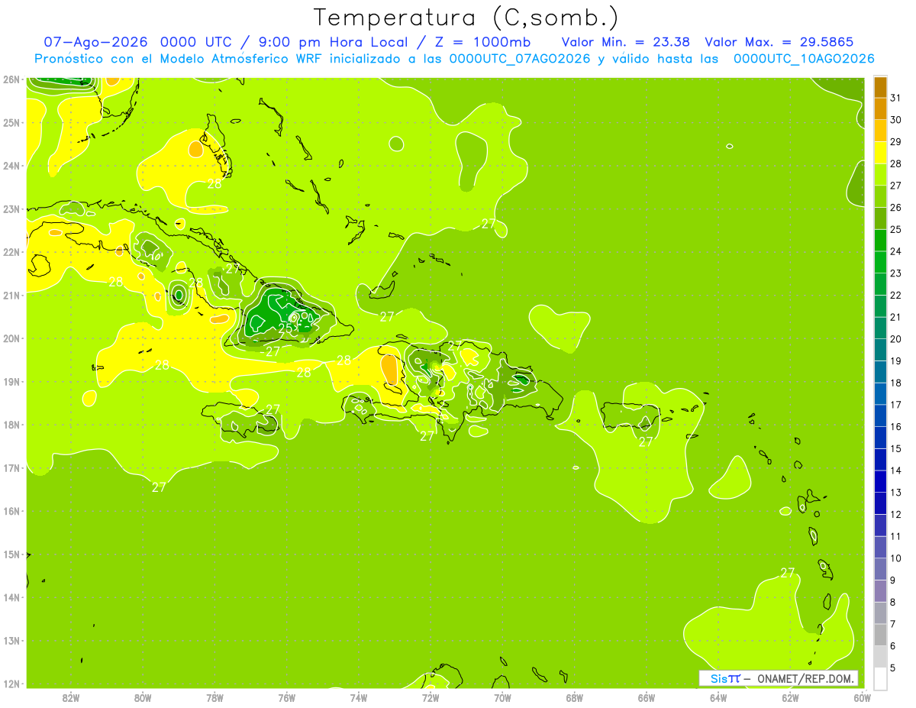This screenshot has width=916, height=708.
Task: Click the "ONAMET/REP.DOM." credit text
Action: tap(804, 678)
